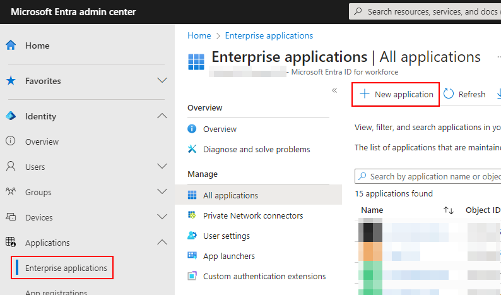This screenshot has width=501, height=295.
Task: Click the Diagnose and solve problems wrench icon
Action: coord(192,149)
